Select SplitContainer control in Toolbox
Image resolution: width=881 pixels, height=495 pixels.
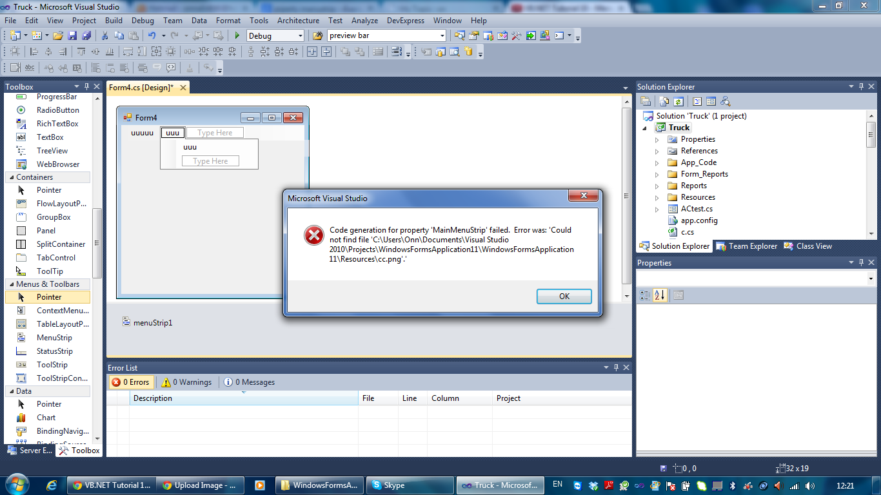tap(48, 244)
